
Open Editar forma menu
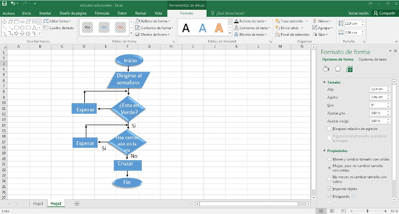57,21
